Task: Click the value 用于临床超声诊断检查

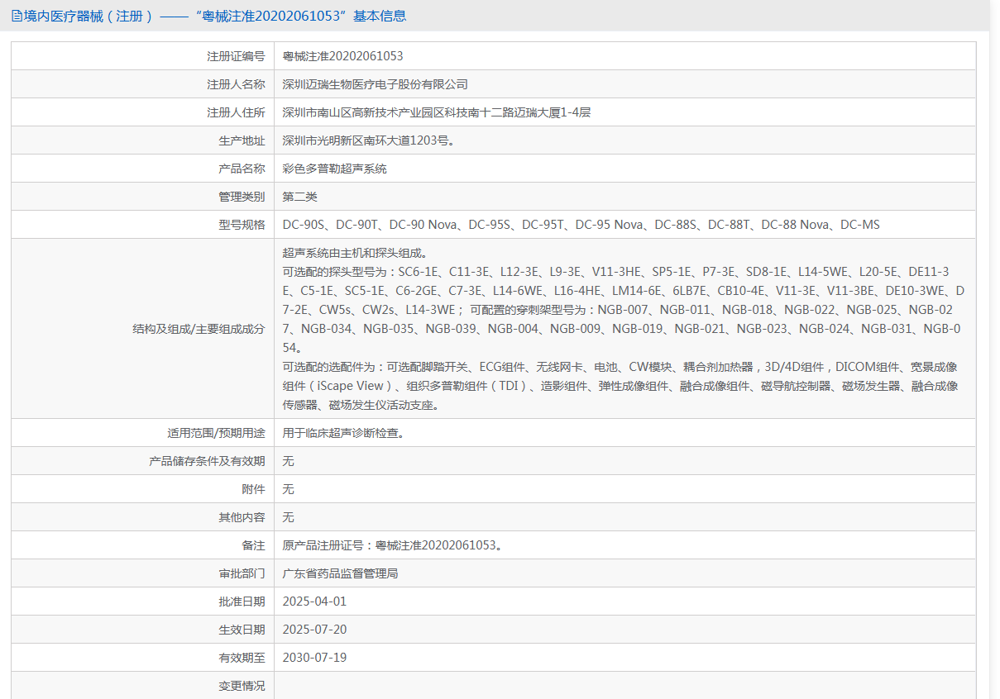Action: click(343, 433)
